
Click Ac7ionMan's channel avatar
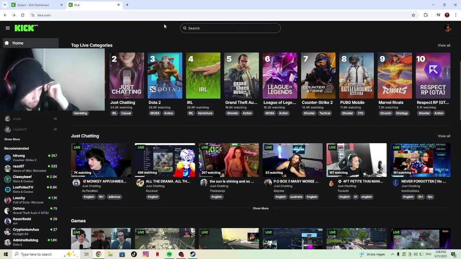click(76, 183)
